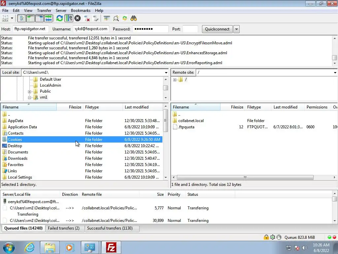Toggle message log display button
The height and width of the screenshot is (254, 338).
[21, 19]
